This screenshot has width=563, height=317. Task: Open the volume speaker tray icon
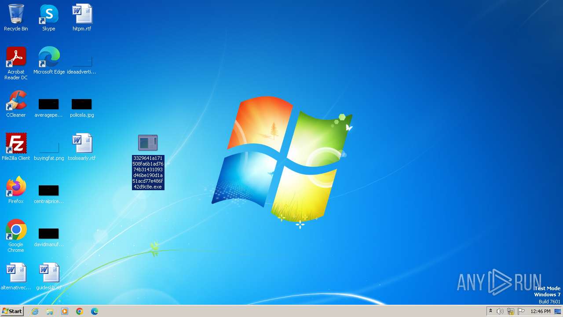500,311
